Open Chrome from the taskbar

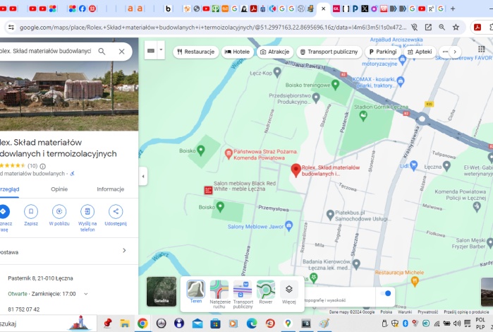142,324
